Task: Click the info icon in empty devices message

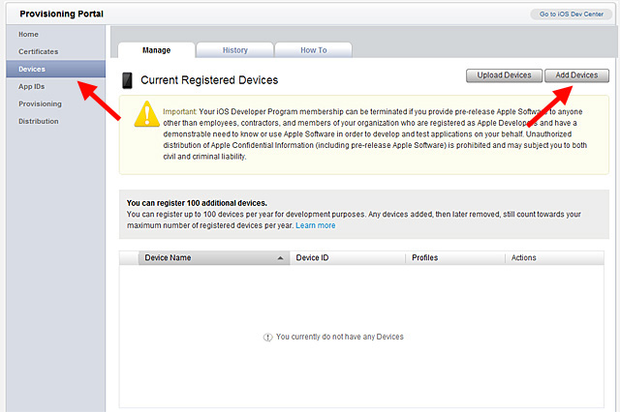Action: pos(268,337)
